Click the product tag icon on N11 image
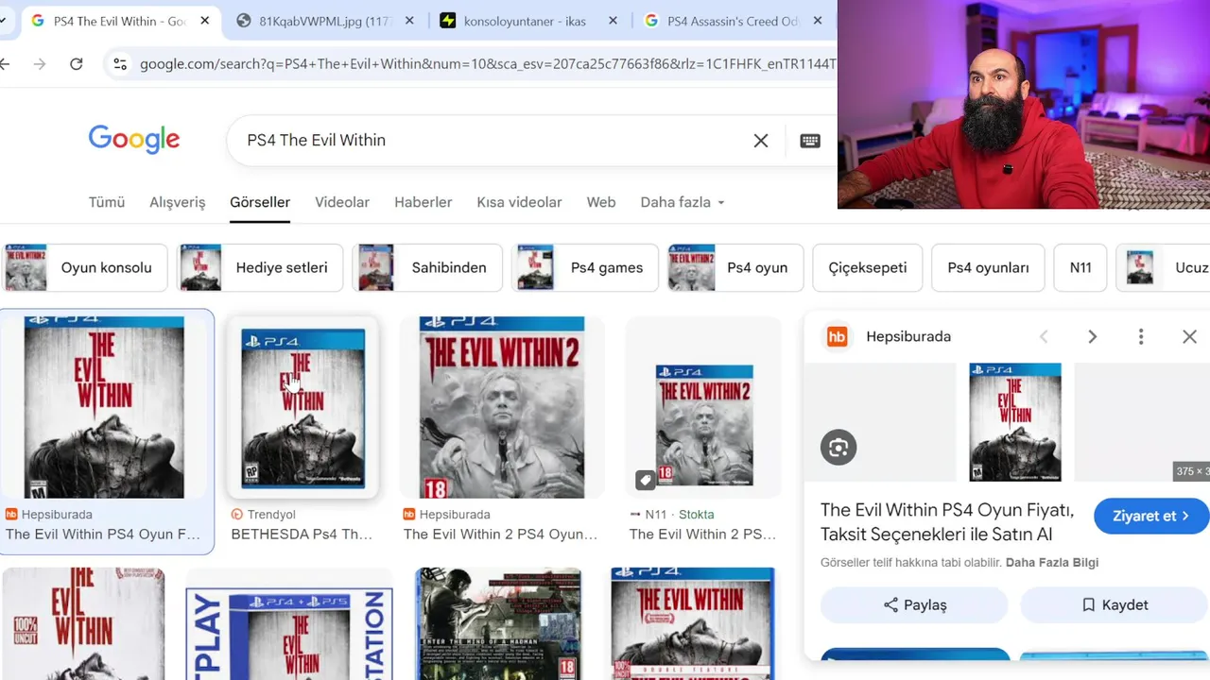Image resolution: width=1210 pixels, height=680 pixels. click(645, 480)
